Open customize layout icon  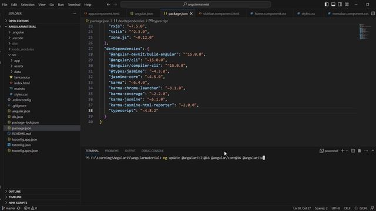pyautogui.click(x=347, y=4)
